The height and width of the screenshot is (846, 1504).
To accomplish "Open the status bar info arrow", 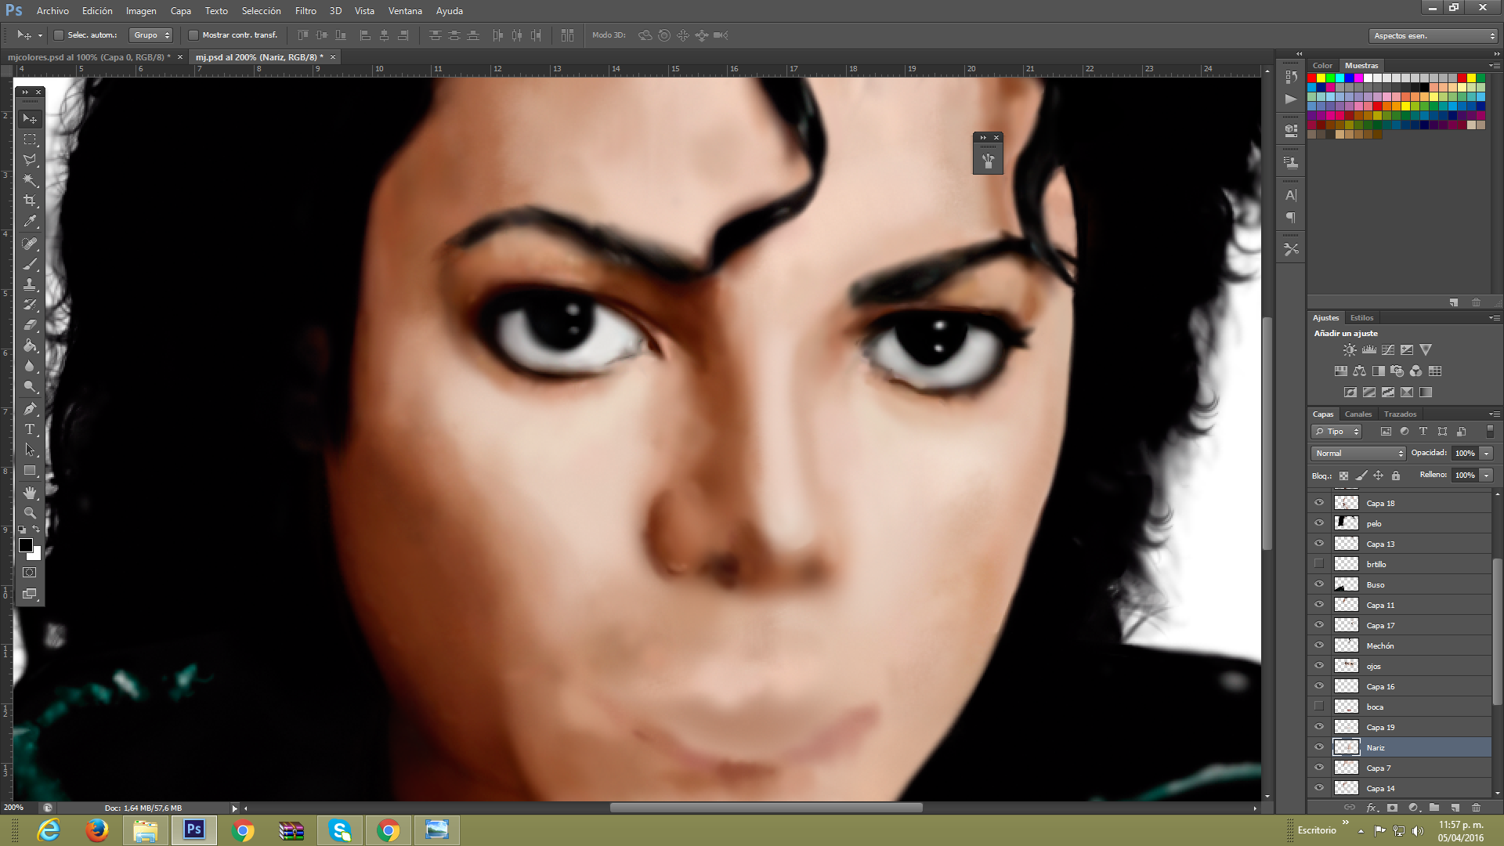I will pos(234,808).
